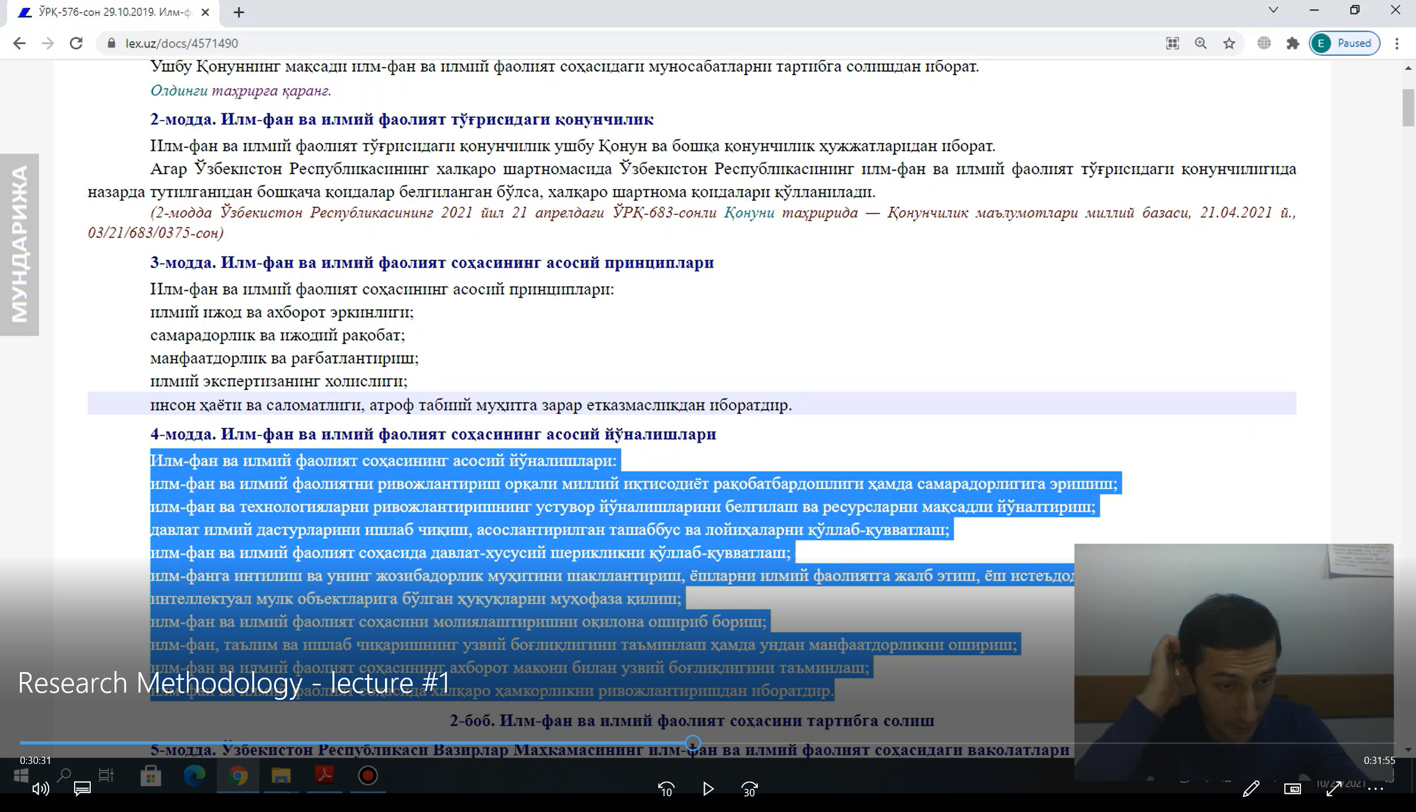Click the page scrollbar thumb
This screenshot has height=812, width=1416.
(x=1408, y=108)
